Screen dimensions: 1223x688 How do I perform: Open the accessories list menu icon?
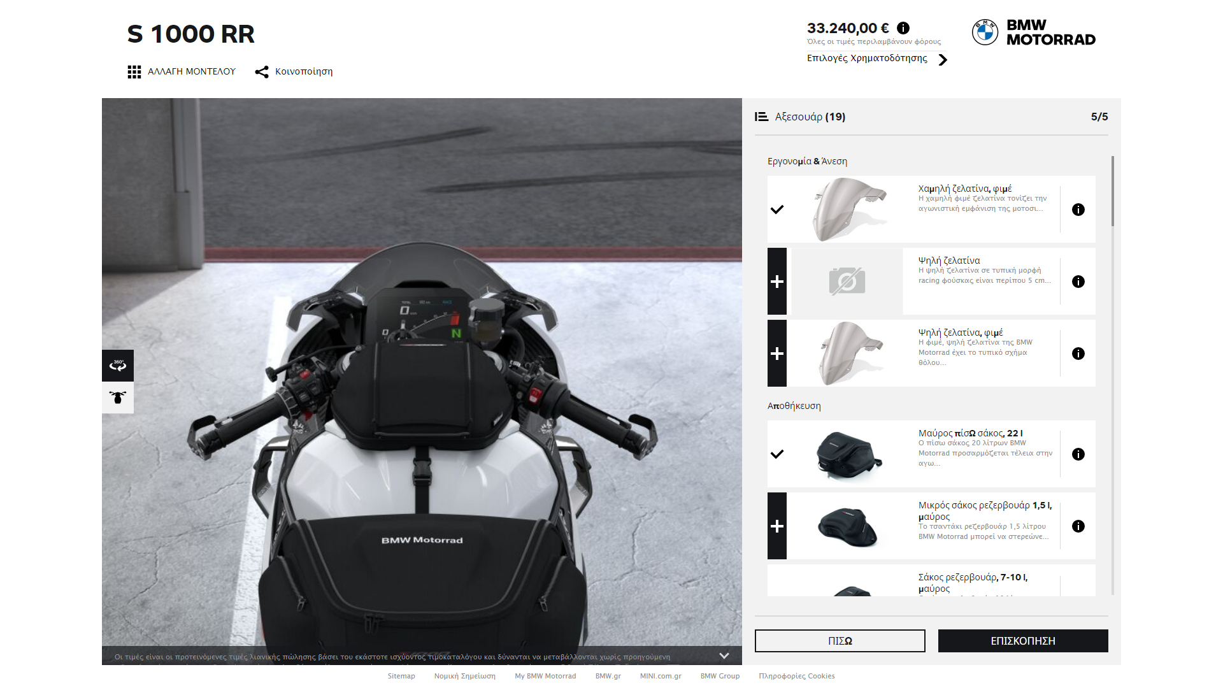761,117
